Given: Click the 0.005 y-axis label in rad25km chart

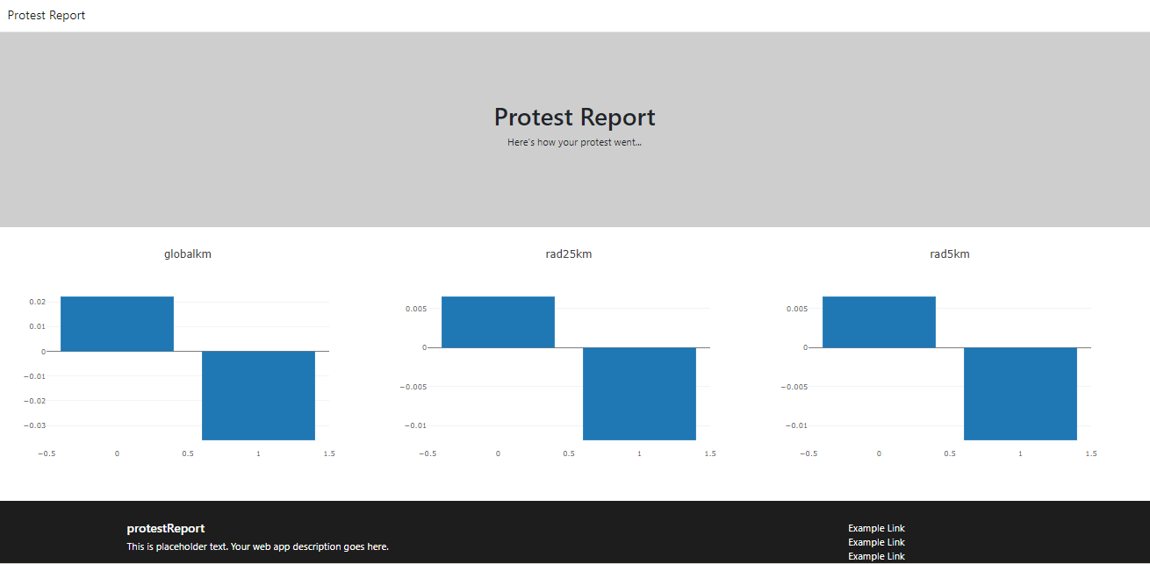Looking at the screenshot, I should [416, 309].
